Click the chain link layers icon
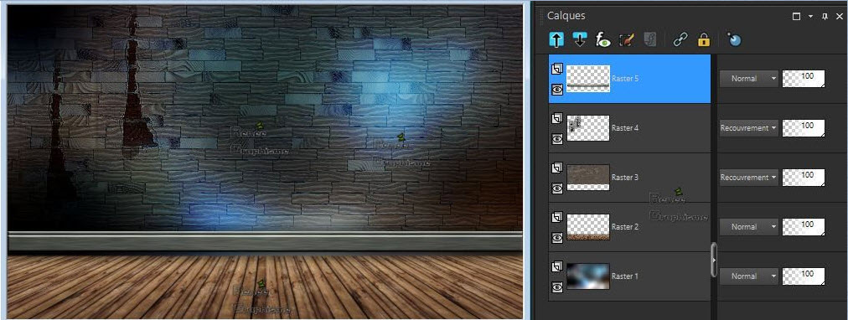The image size is (848, 320). coord(680,39)
